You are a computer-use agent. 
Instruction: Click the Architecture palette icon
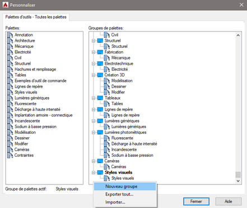[x=10, y=40]
